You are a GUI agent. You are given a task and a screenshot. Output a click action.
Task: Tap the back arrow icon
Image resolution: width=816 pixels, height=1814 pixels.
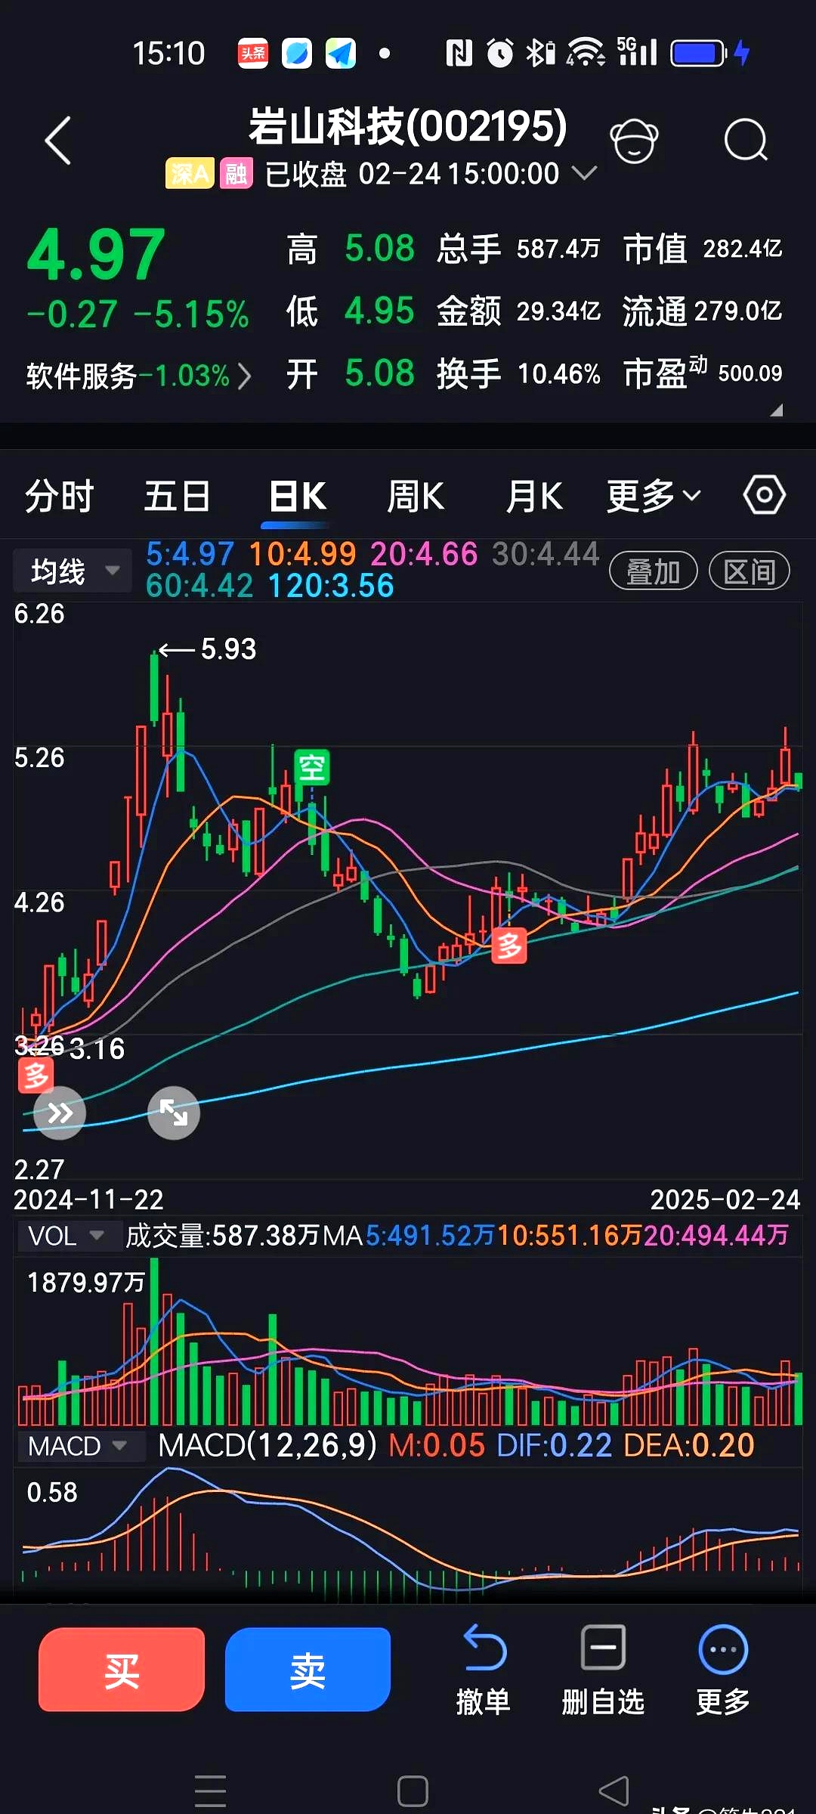point(58,141)
